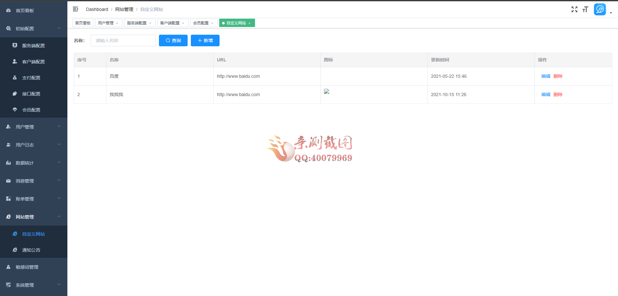
Task: Toggle the sidebar collapse hamburger icon
Action: 75,9
